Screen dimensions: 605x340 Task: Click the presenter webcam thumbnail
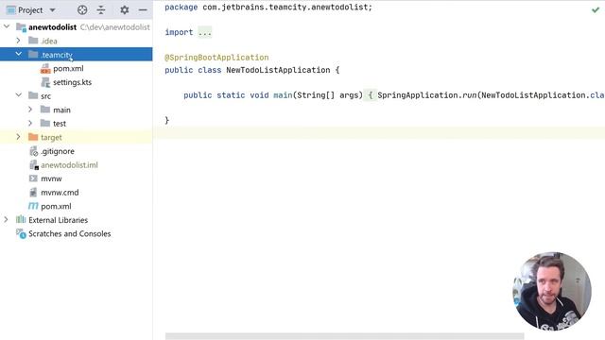(552, 292)
